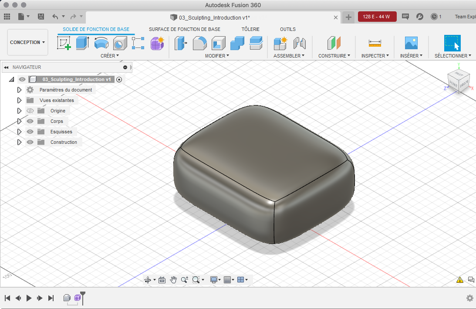
Task: Select the Measure tool
Action: 375,43
